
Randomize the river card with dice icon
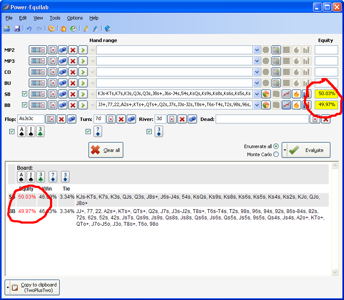[x=192, y=119]
